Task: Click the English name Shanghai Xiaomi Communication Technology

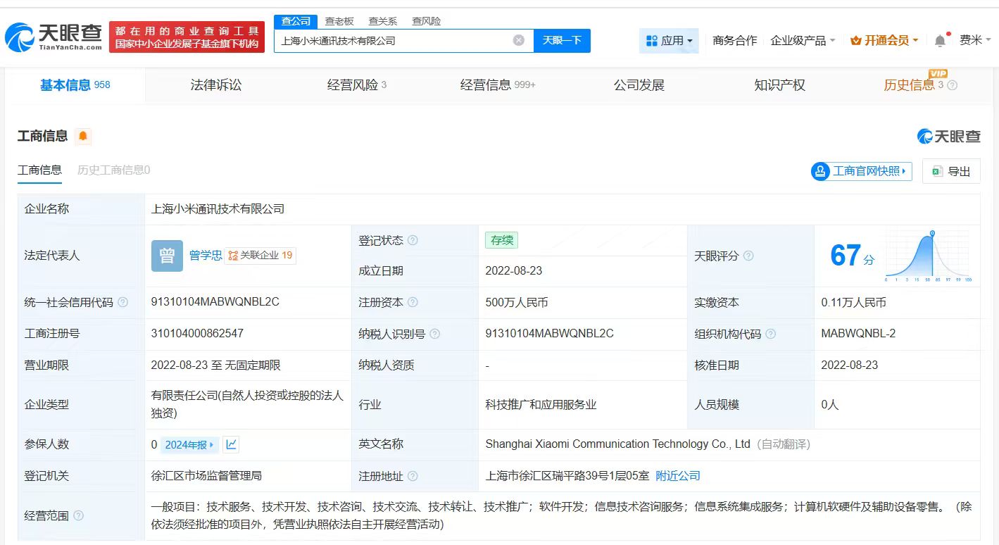Action: [617, 444]
